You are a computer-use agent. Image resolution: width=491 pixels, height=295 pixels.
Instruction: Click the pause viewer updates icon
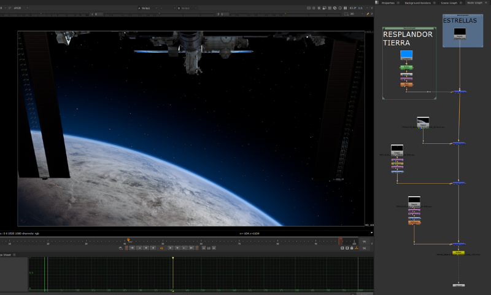click(x=345, y=8)
